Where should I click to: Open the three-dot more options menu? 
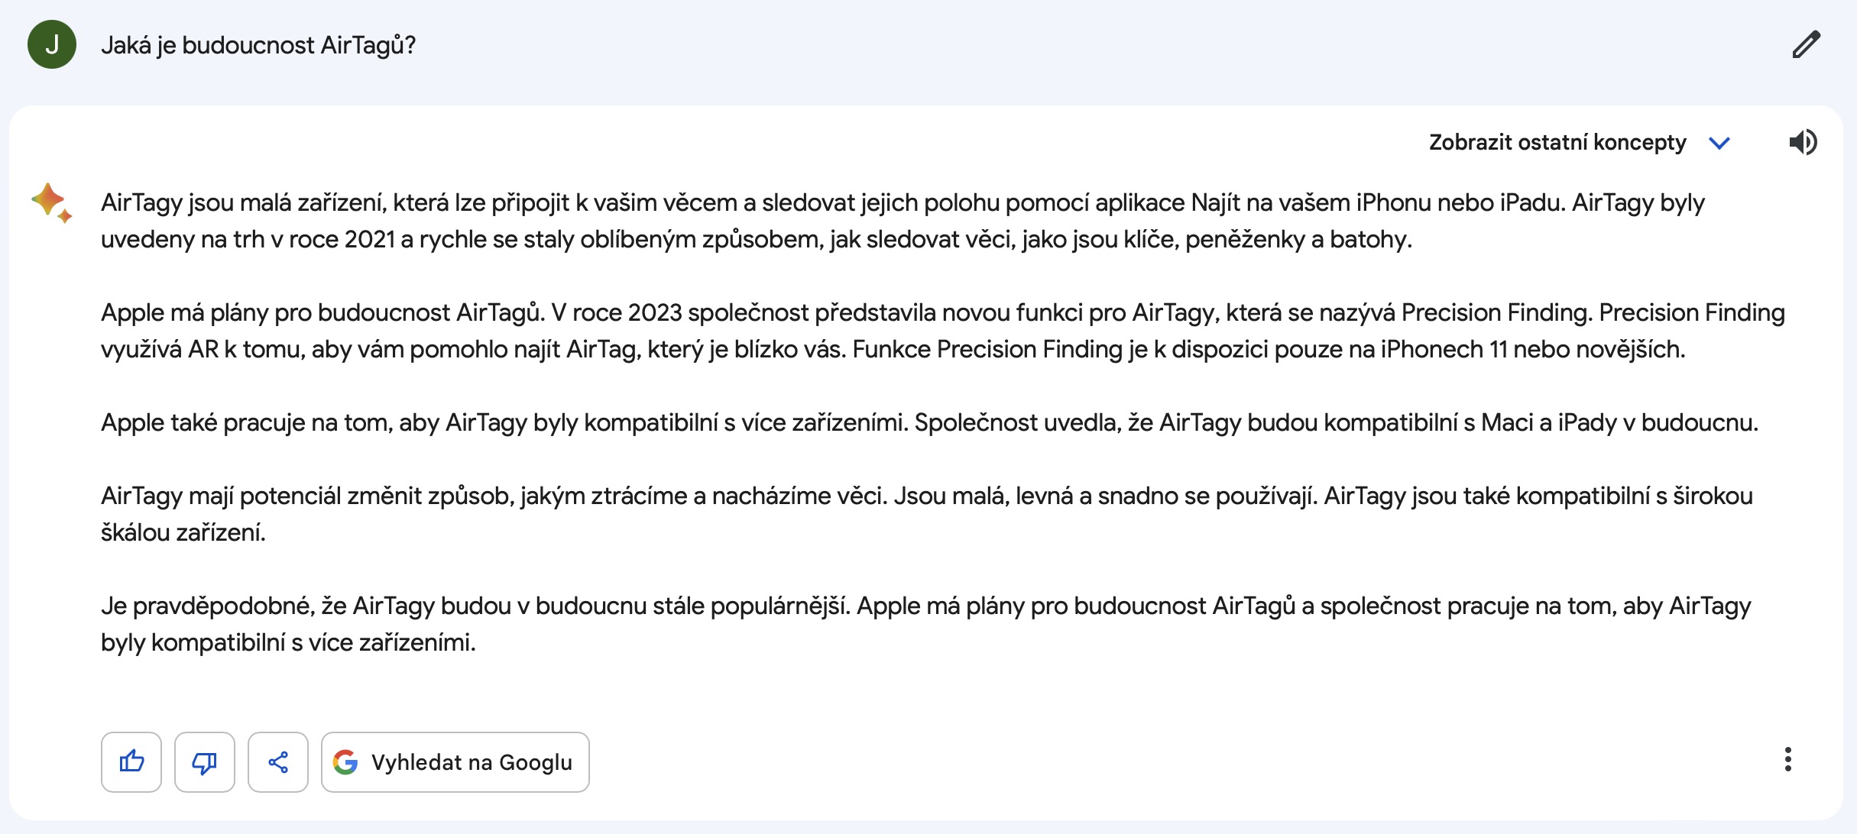click(1787, 759)
